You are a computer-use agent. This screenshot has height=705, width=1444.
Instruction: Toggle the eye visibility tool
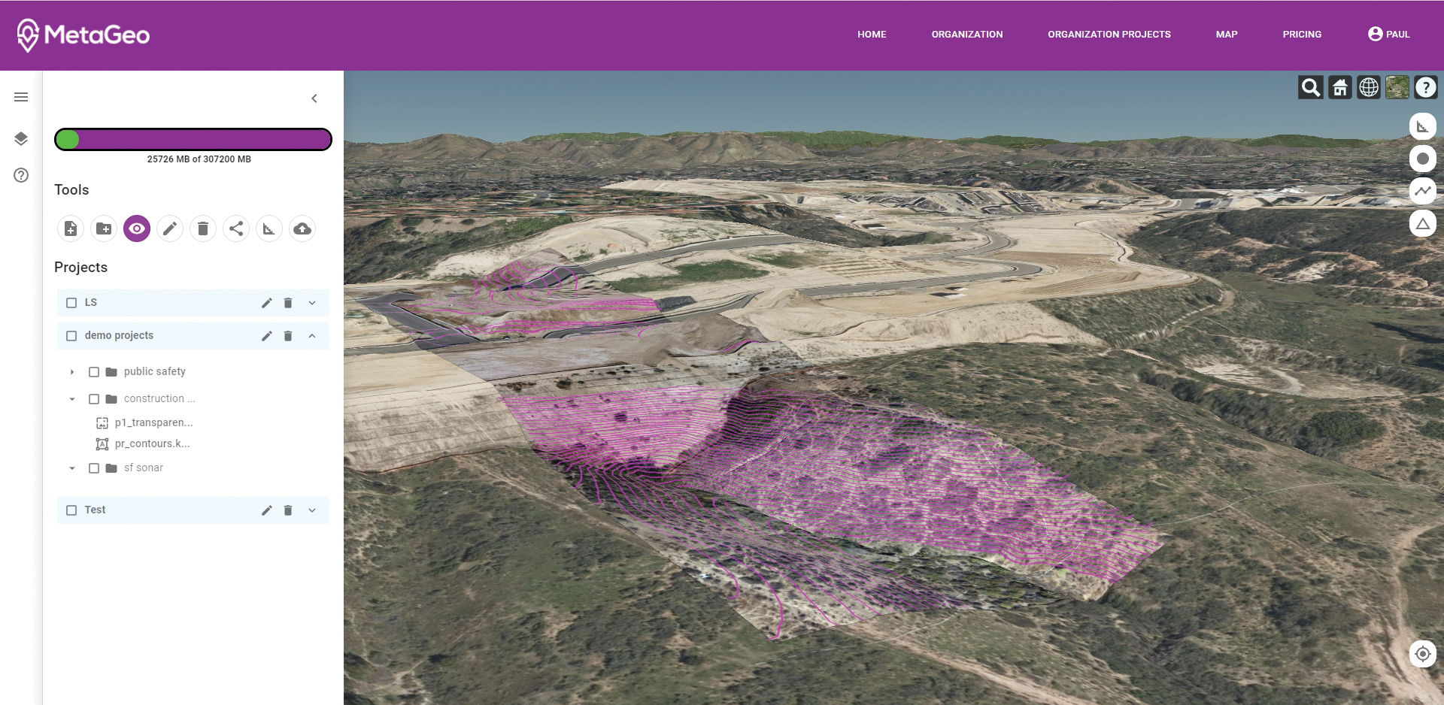[137, 228]
